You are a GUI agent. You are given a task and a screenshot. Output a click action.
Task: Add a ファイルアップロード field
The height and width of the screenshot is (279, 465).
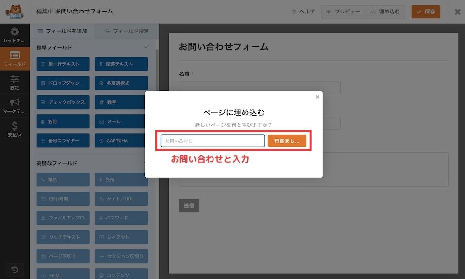[x=63, y=218]
